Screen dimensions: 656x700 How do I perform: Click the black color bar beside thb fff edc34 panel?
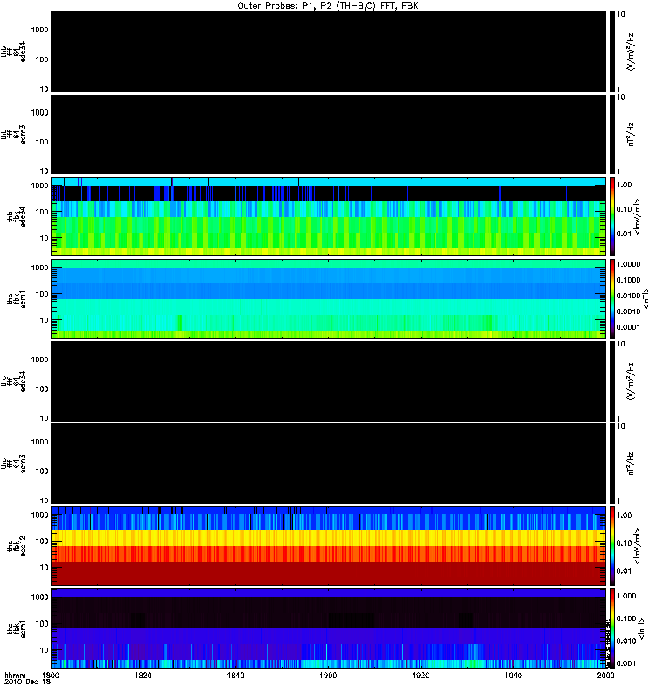[x=611, y=52]
